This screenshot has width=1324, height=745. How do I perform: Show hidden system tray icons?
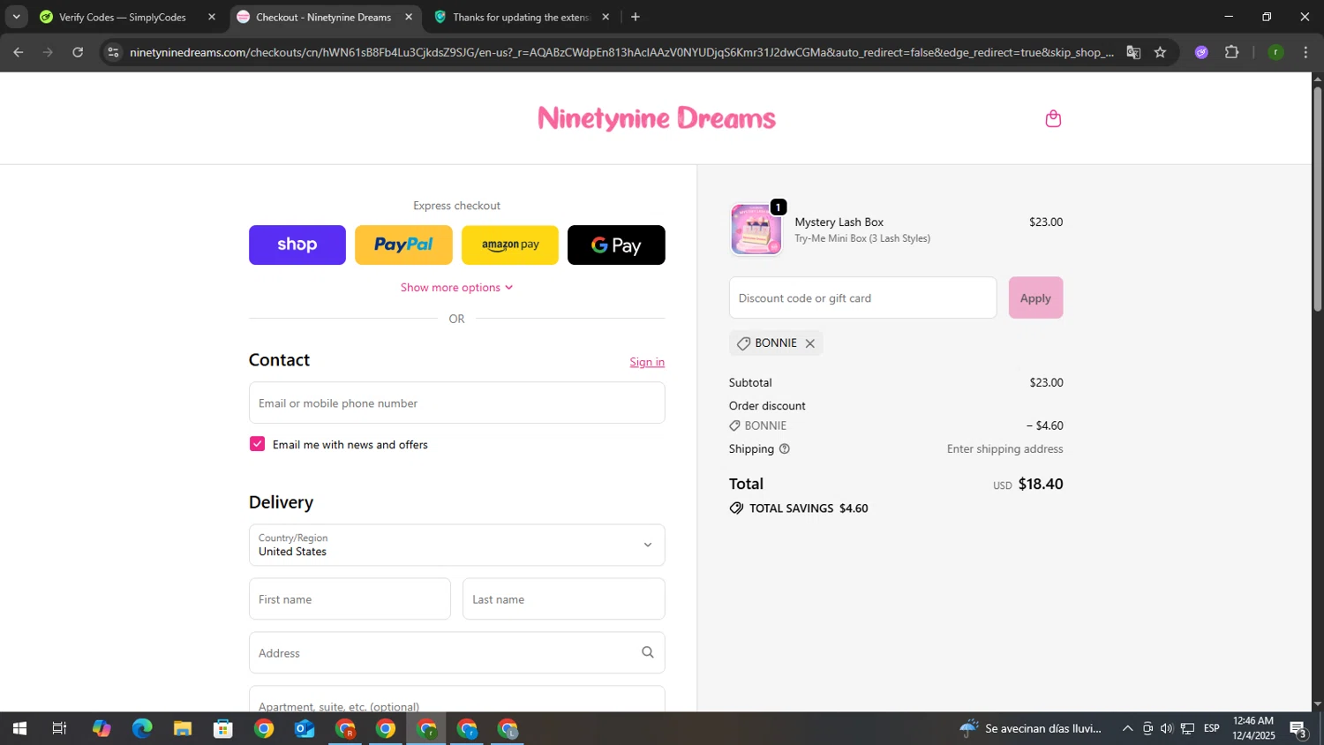point(1127,729)
